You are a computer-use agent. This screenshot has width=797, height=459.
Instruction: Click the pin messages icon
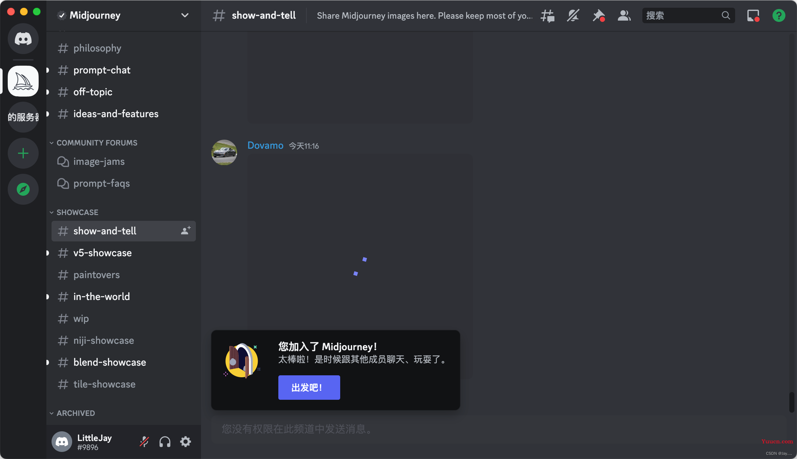tap(598, 15)
